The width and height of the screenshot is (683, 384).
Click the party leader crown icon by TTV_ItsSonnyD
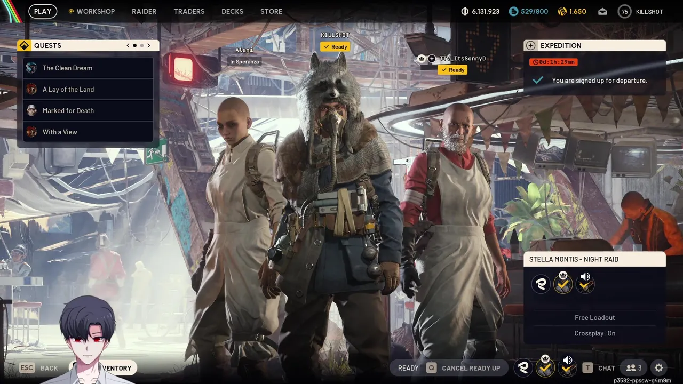pos(421,59)
